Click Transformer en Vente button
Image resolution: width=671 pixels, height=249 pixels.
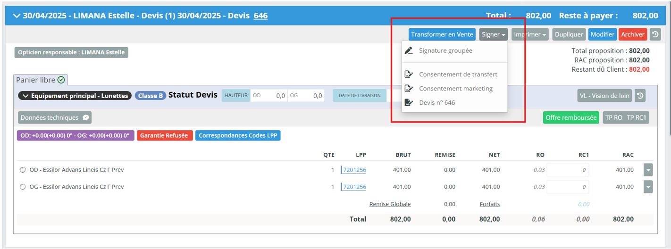[x=442, y=34]
